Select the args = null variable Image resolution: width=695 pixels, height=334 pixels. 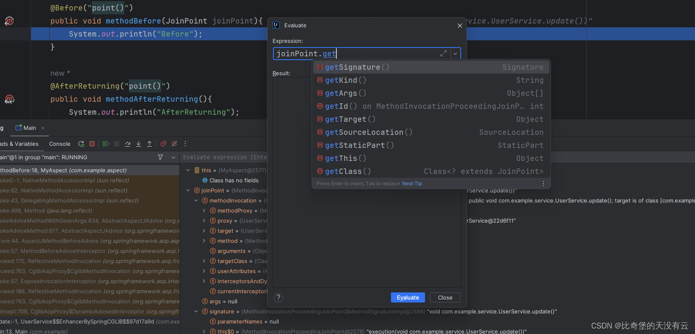pos(219,301)
